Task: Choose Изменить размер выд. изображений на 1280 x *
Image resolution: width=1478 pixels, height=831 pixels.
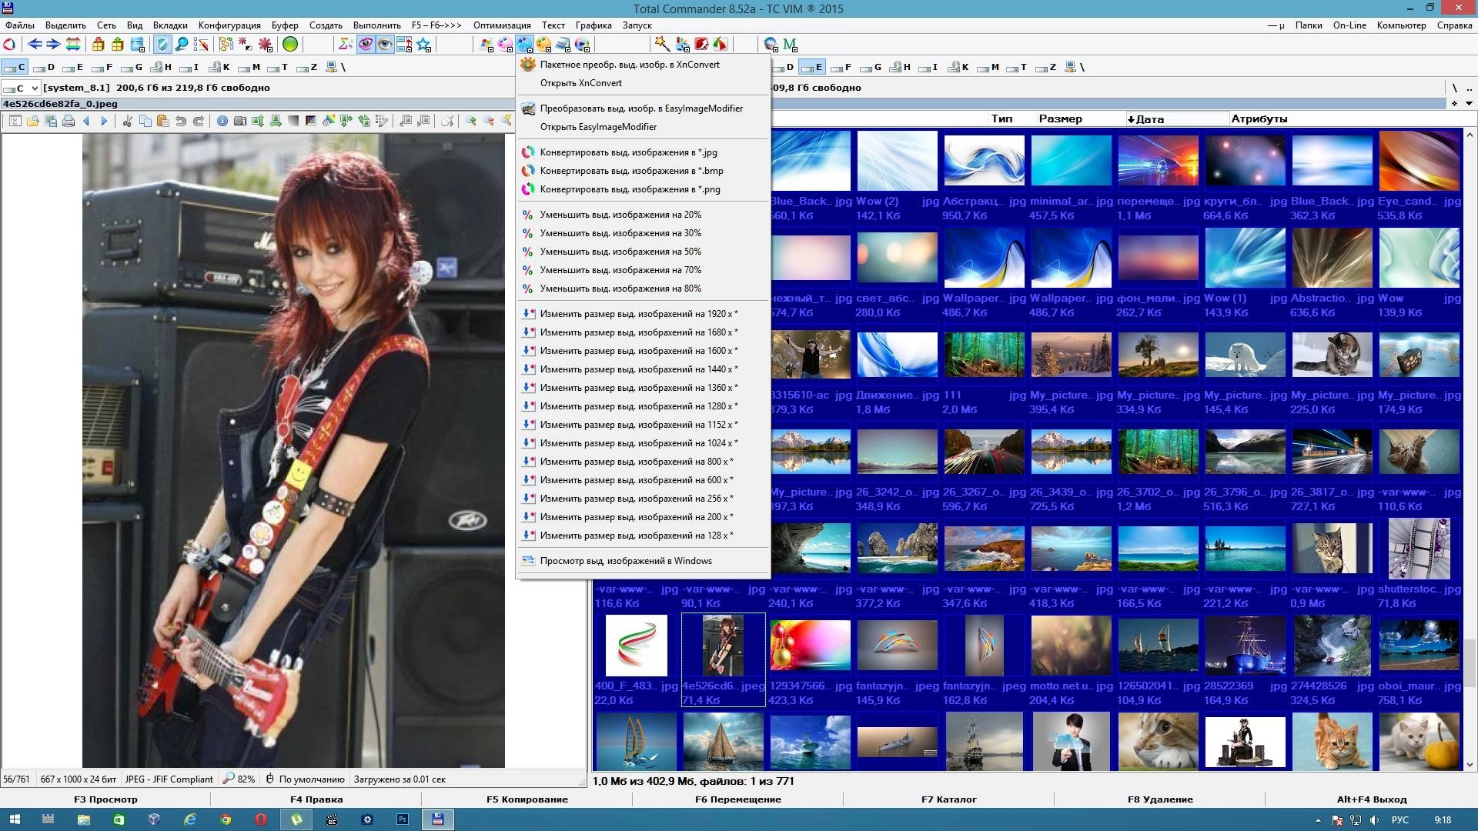Action: (644, 406)
